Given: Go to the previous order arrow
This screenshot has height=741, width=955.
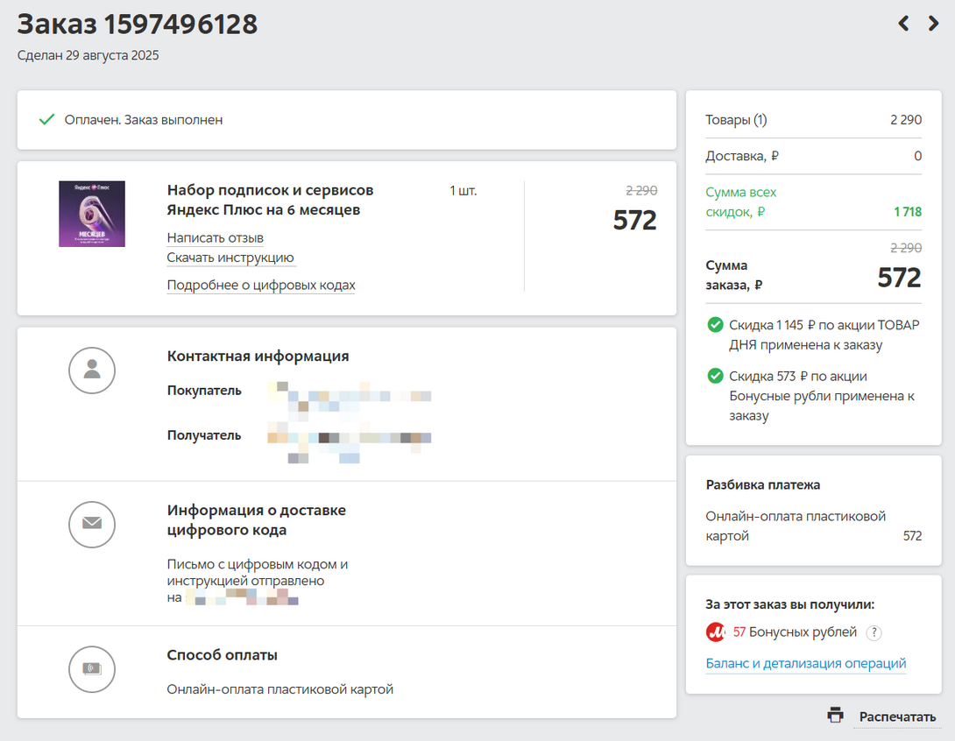Looking at the screenshot, I should pos(904,24).
